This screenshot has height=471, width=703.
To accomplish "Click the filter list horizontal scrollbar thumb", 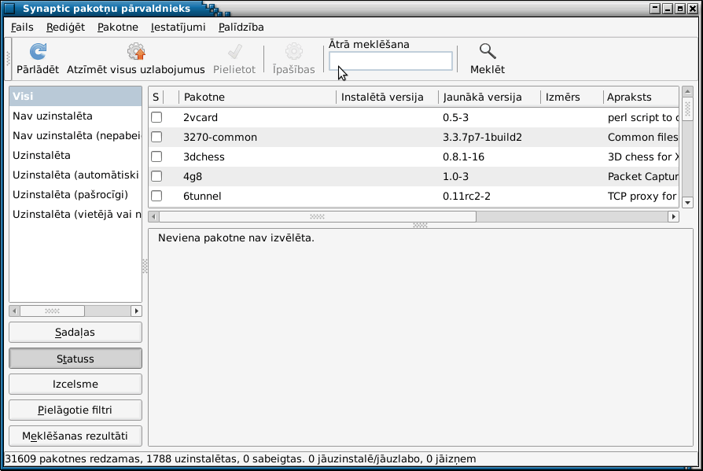I will pyautogui.click(x=52, y=311).
